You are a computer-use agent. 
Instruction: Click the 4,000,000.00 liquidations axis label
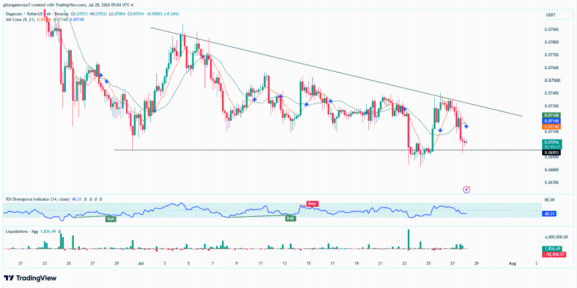pos(557,238)
